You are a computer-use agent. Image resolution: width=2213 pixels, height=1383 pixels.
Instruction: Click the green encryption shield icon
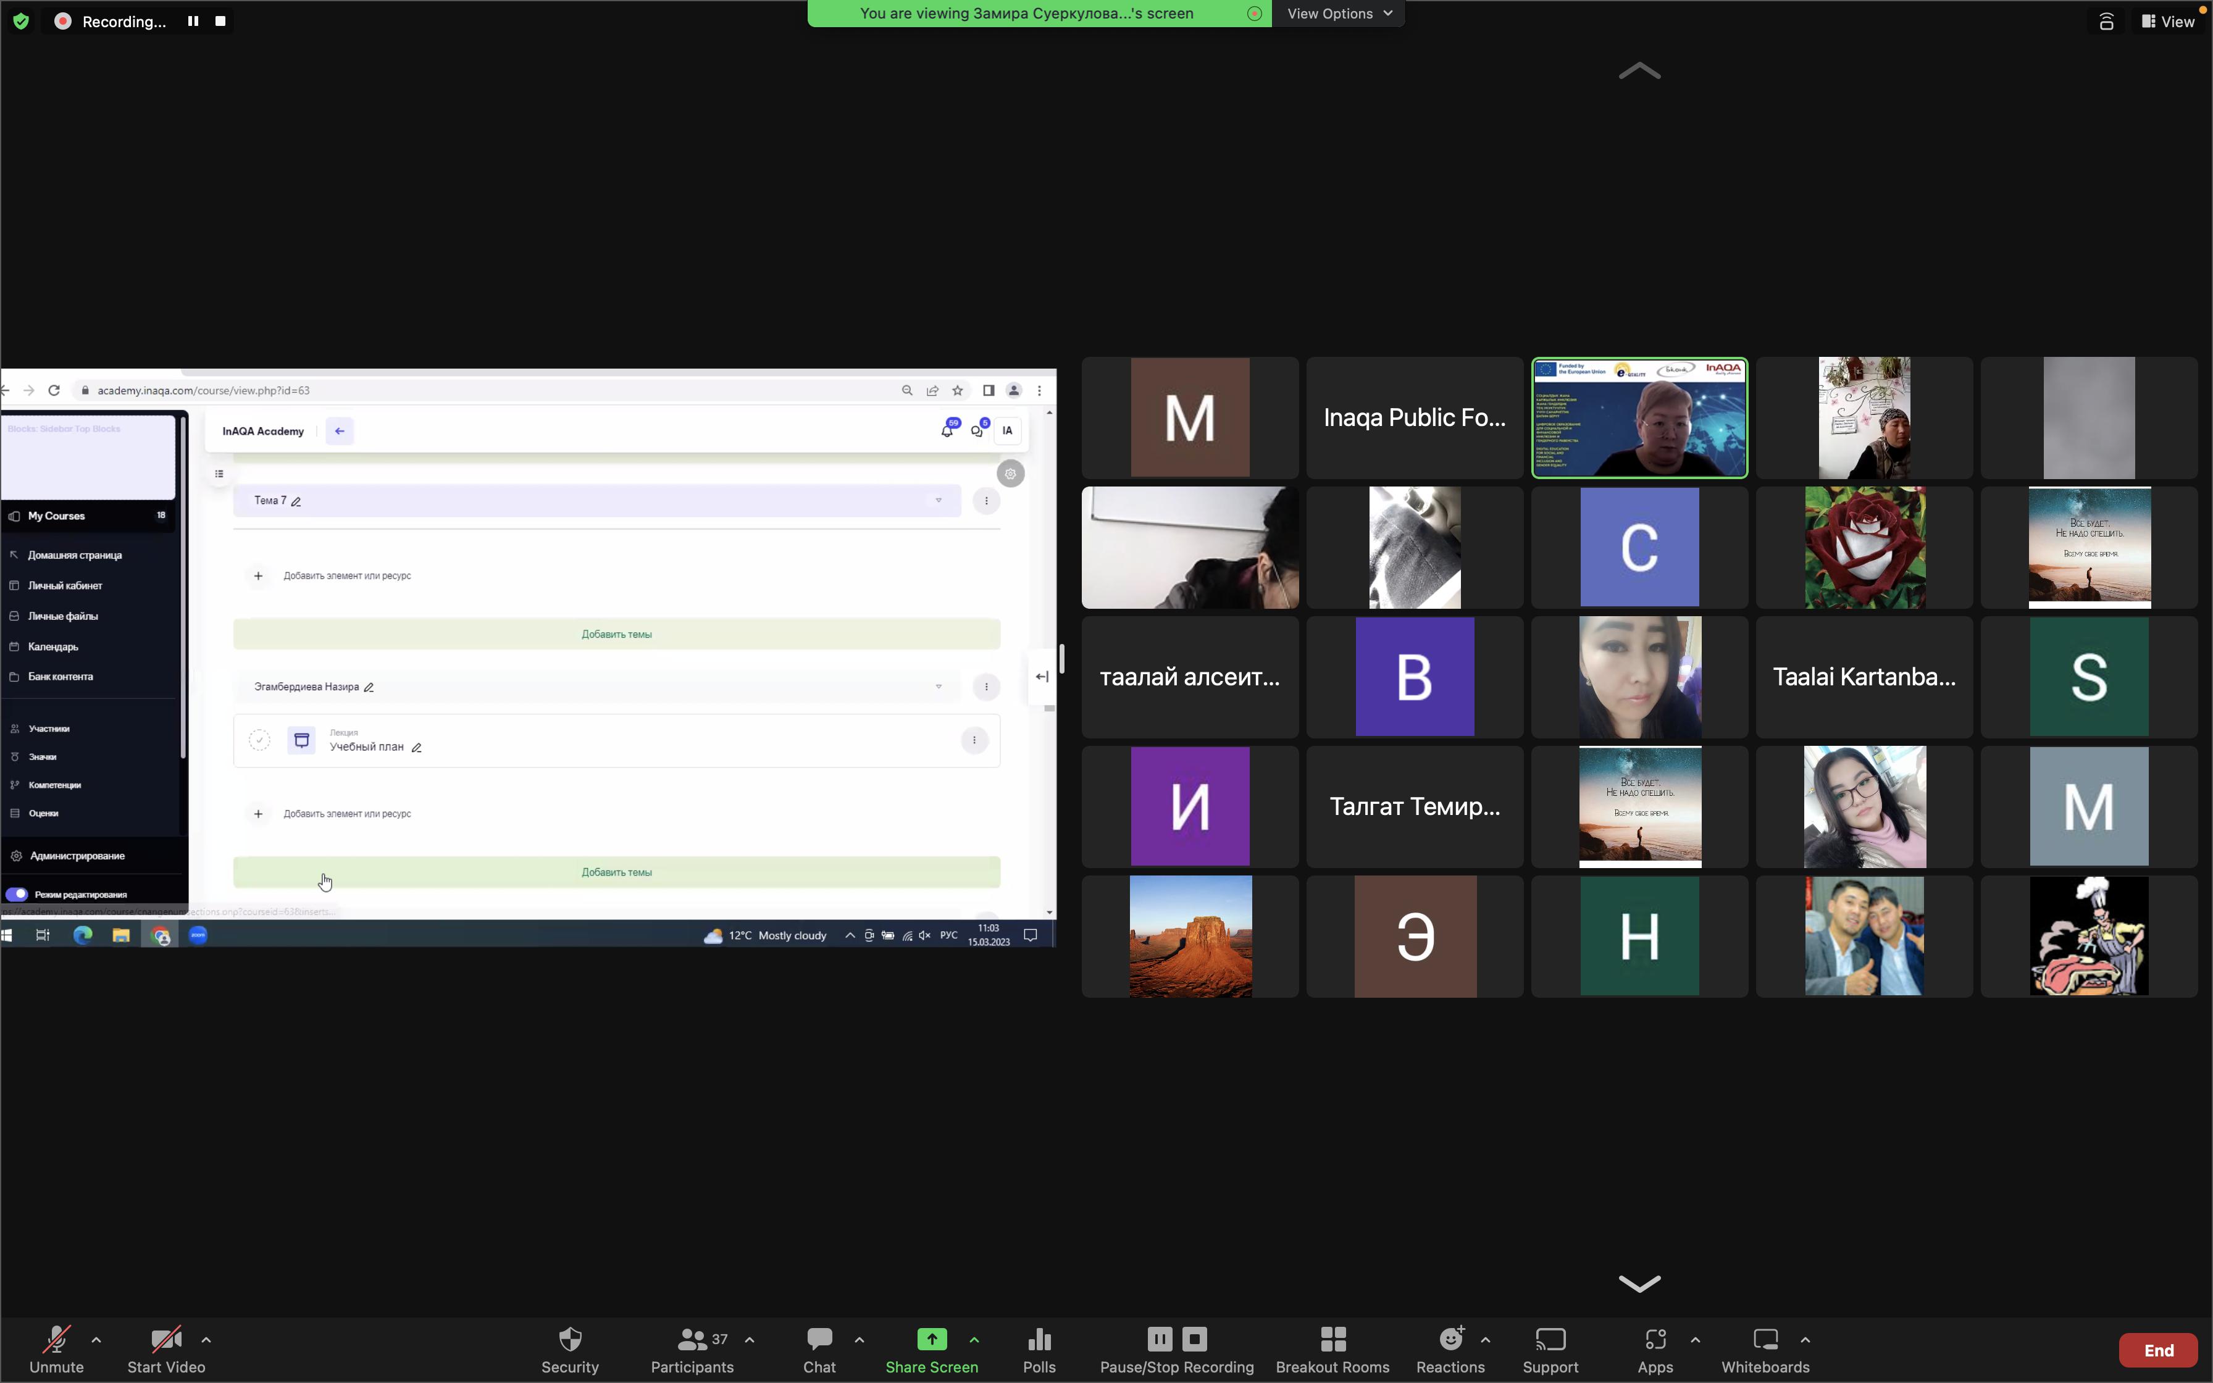[x=21, y=21]
